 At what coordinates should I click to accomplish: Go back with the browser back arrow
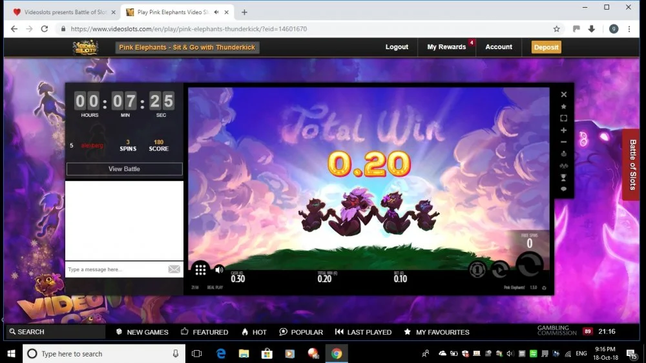tap(14, 29)
